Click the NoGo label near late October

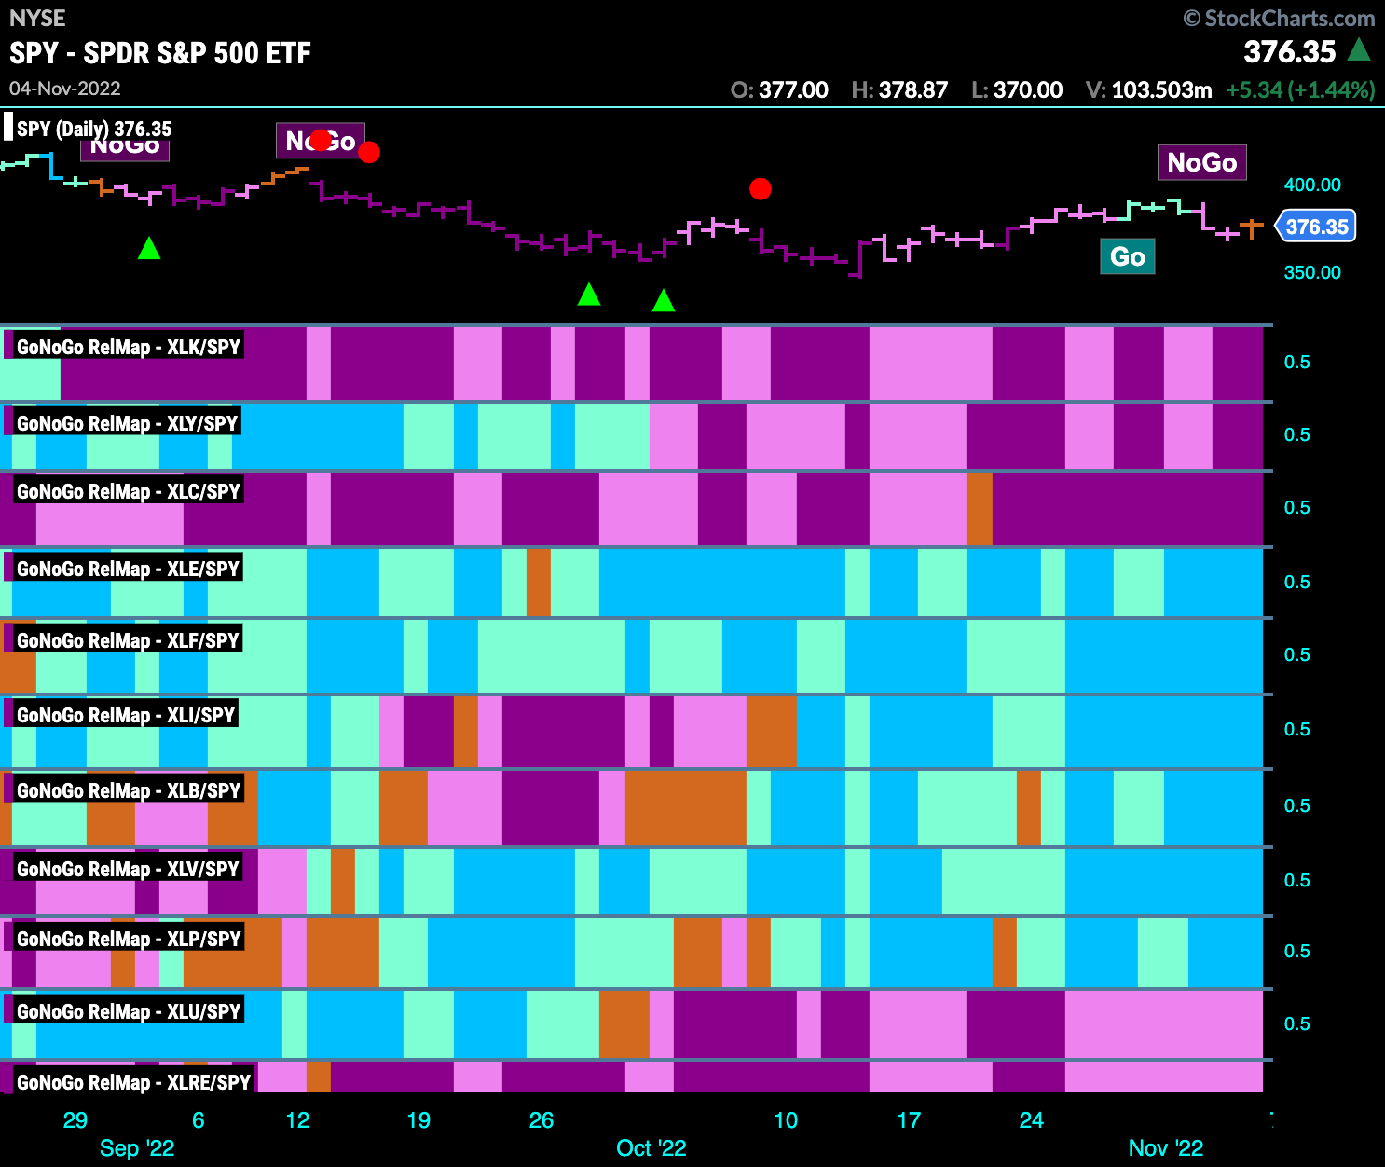coord(1202,162)
